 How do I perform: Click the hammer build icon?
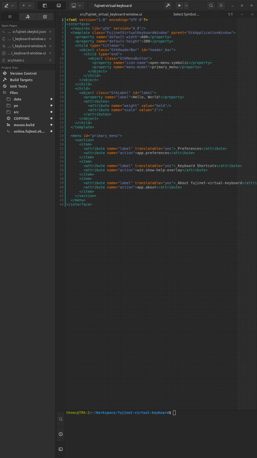click(168, 6)
